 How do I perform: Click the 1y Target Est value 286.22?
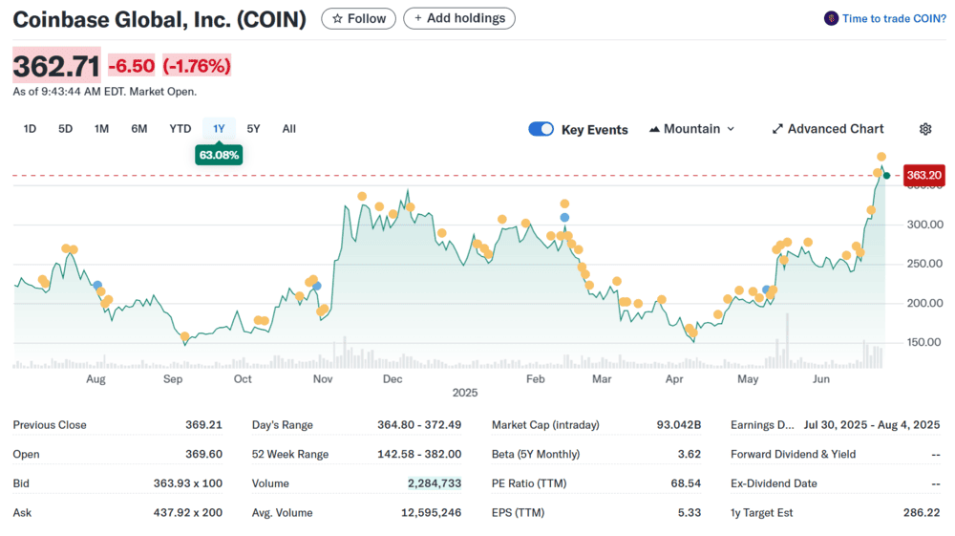click(x=922, y=513)
